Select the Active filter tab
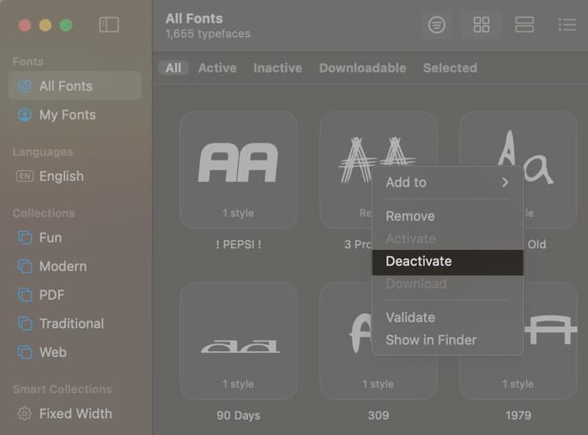Screen dimensions: 588x435 pyautogui.click(x=218, y=68)
